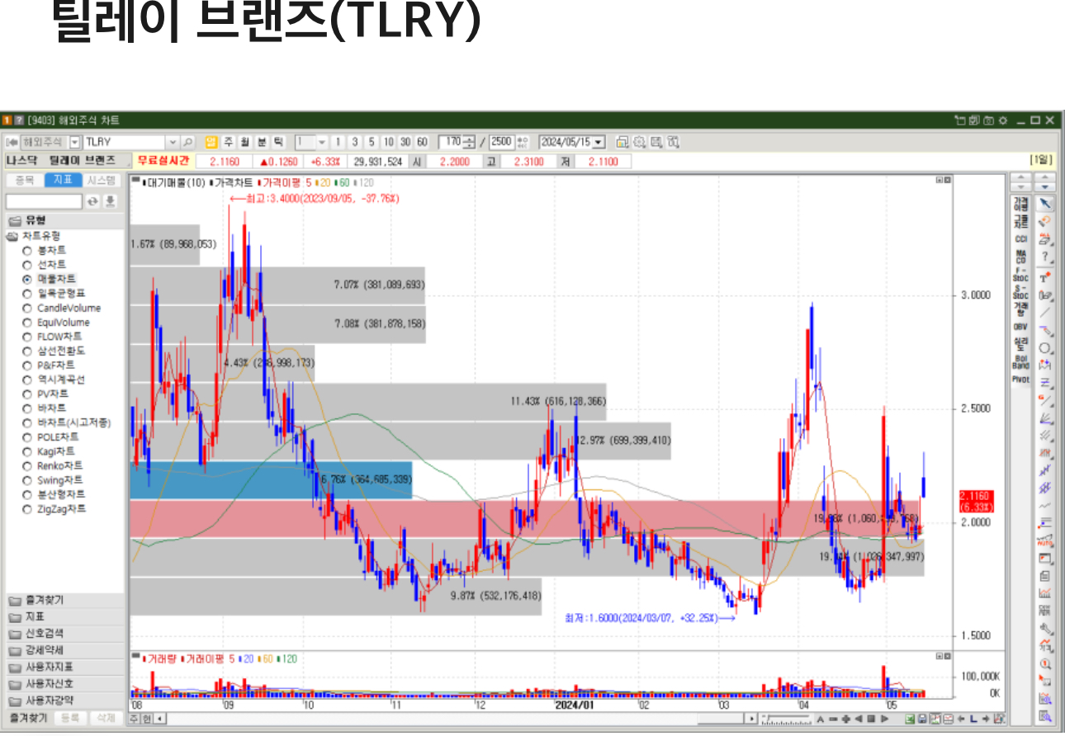This screenshot has width=1065, height=736.
Task: Add the CCI indicator
Action: 1021,238
